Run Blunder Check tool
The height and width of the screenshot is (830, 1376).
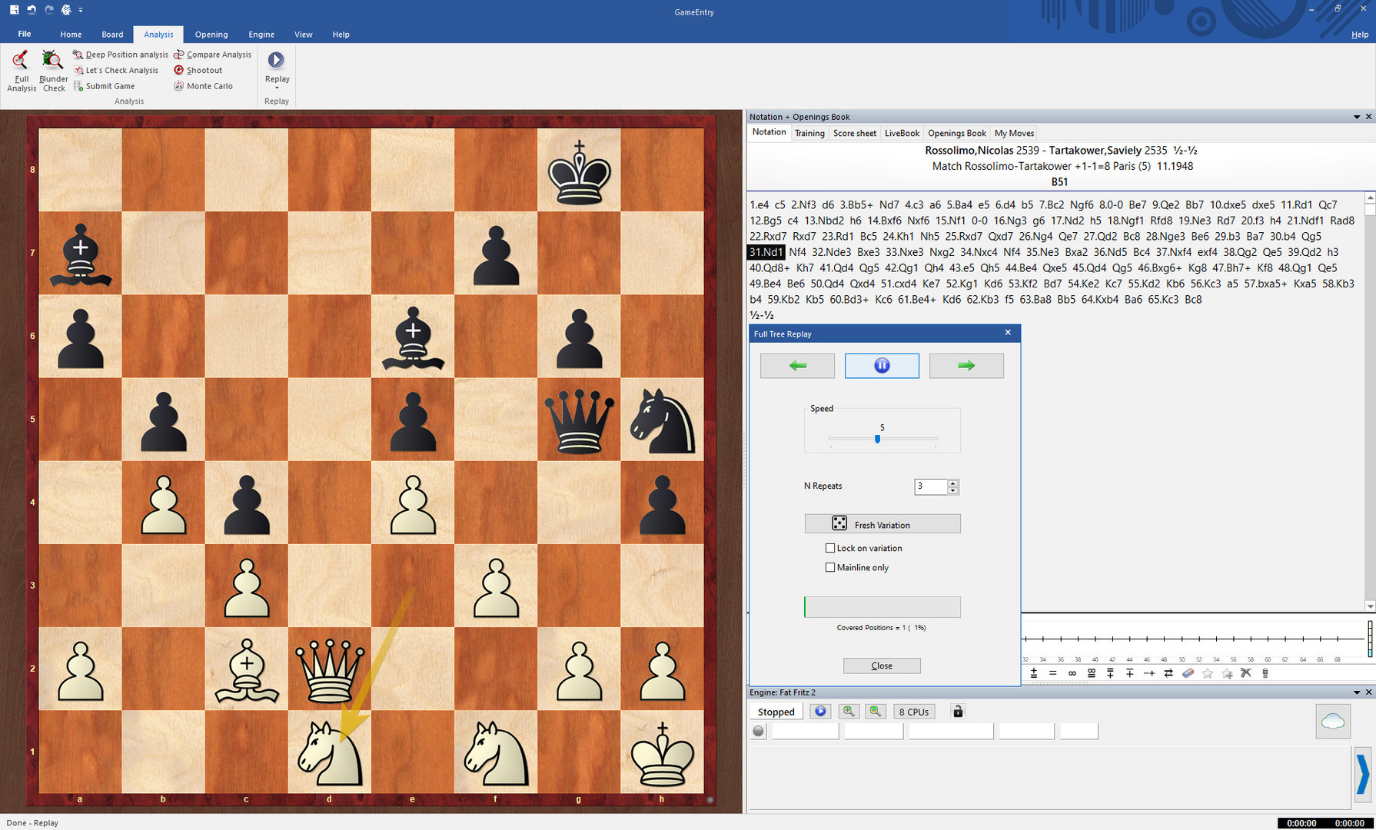pyautogui.click(x=53, y=71)
